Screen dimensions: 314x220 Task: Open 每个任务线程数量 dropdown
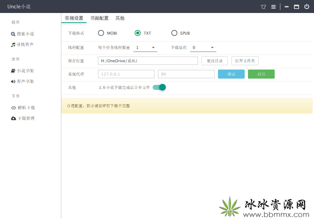(x=145, y=48)
